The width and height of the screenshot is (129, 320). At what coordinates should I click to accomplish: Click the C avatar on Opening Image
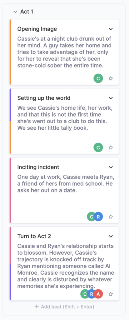pyautogui.click(x=98, y=78)
